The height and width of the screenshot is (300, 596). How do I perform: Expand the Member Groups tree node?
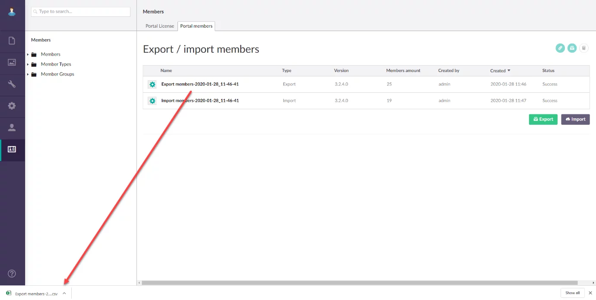(x=28, y=74)
